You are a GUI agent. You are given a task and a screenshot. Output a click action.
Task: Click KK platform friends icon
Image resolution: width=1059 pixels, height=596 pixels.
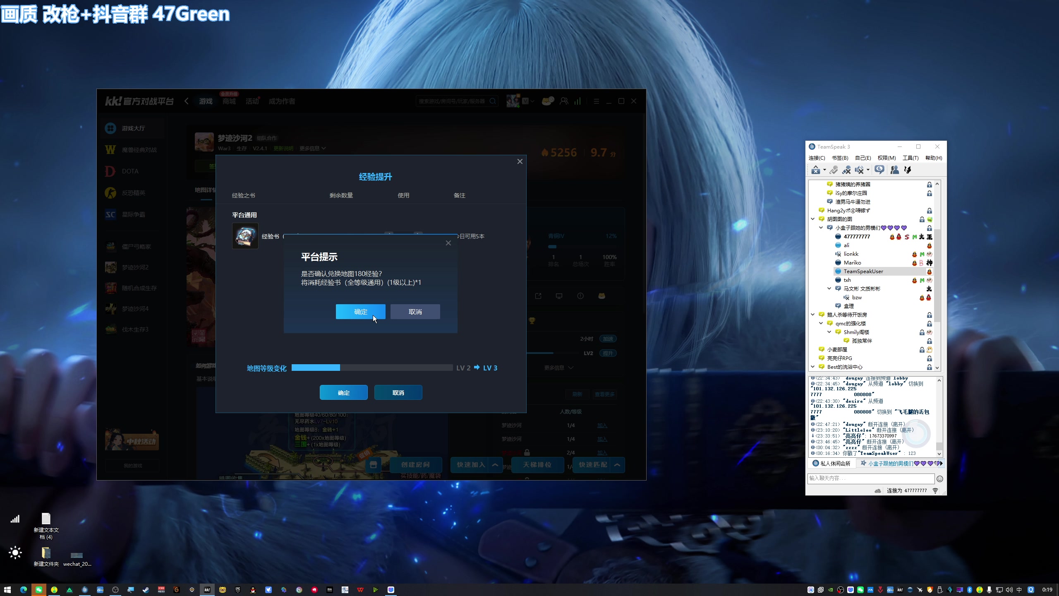pos(564,101)
